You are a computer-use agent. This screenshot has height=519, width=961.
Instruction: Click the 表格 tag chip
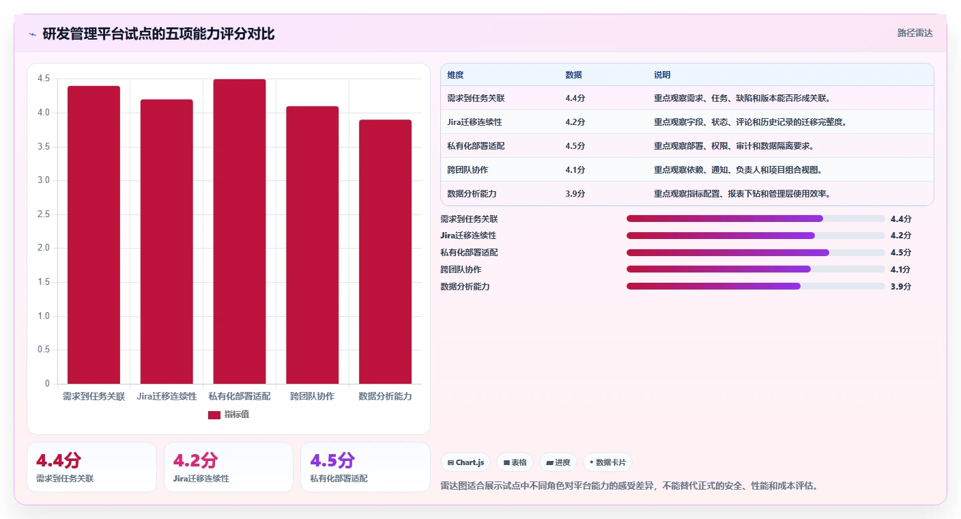515,462
